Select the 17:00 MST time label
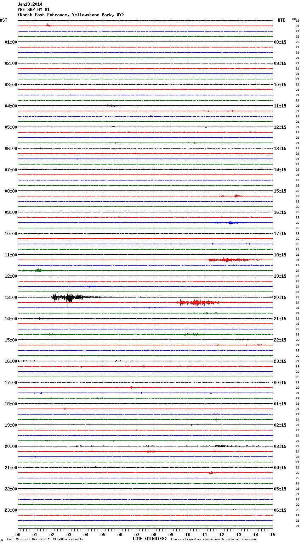The width and height of the screenshot is (301, 544). click(11, 383)
